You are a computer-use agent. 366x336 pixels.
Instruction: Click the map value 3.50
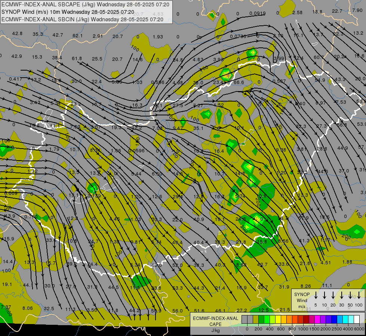[x=92, y=310]
